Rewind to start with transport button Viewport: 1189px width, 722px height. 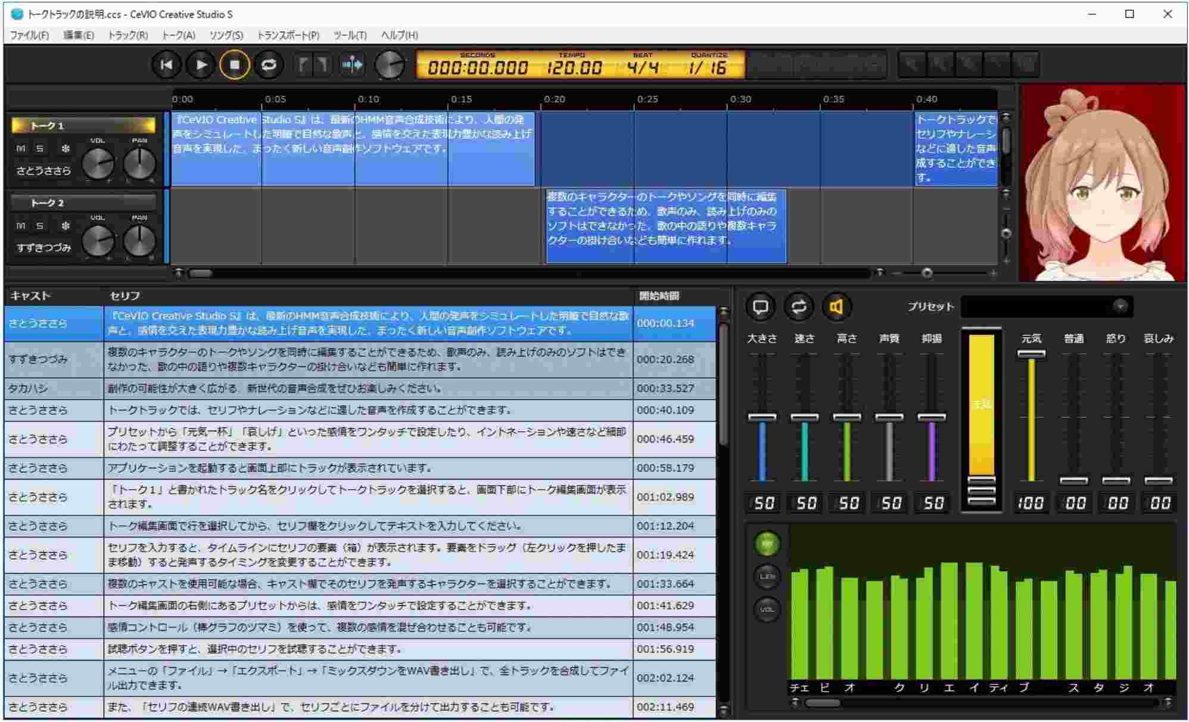click(x=166, y=64)
